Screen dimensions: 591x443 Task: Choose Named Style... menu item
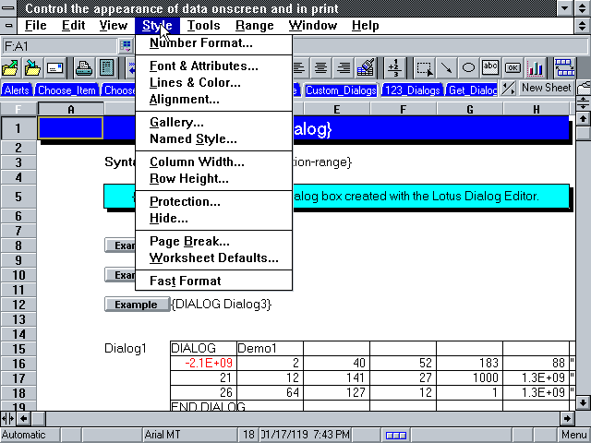pyautogui.click(x=213, y=139)
